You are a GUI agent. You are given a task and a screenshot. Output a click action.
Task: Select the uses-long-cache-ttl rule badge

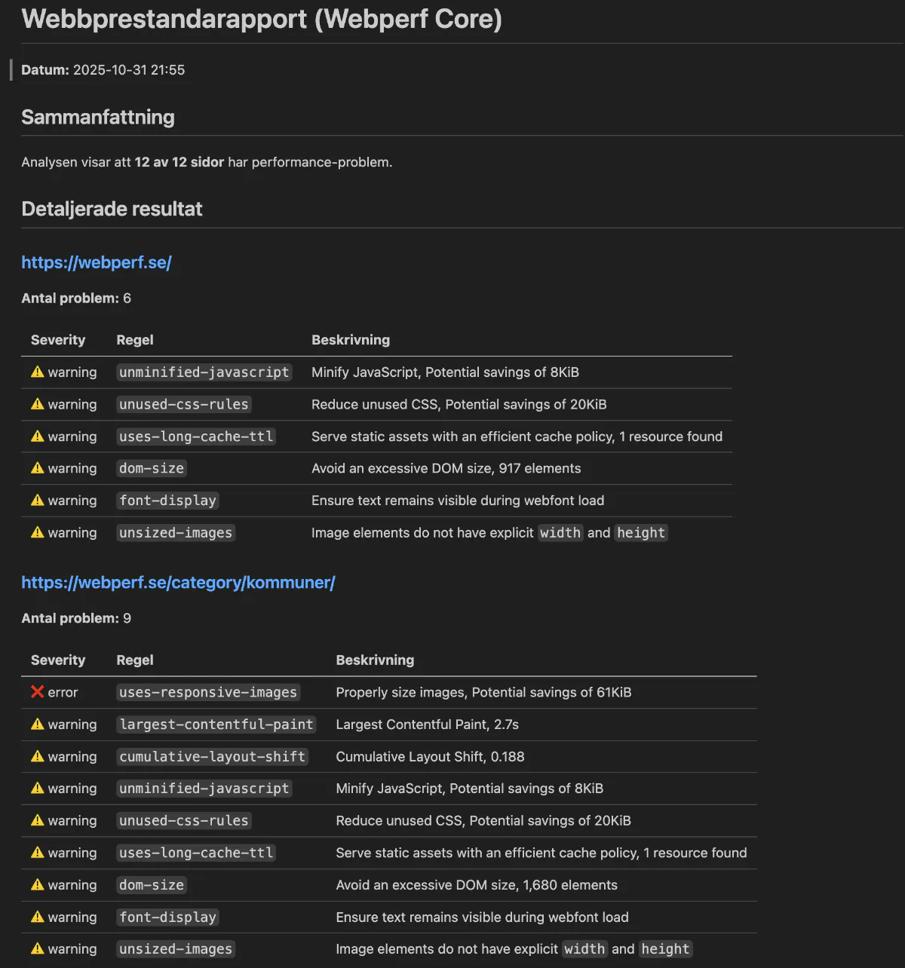click(x=195, y=436)
